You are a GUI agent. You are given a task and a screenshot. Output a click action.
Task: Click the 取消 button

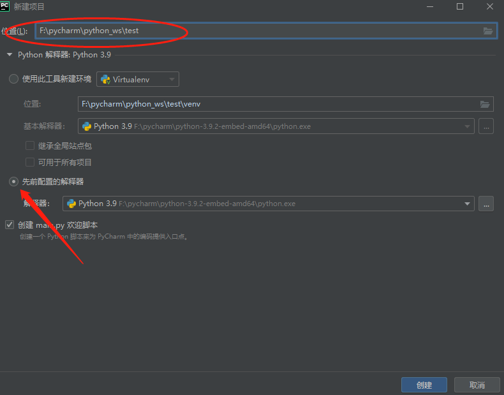click(477, 385)
